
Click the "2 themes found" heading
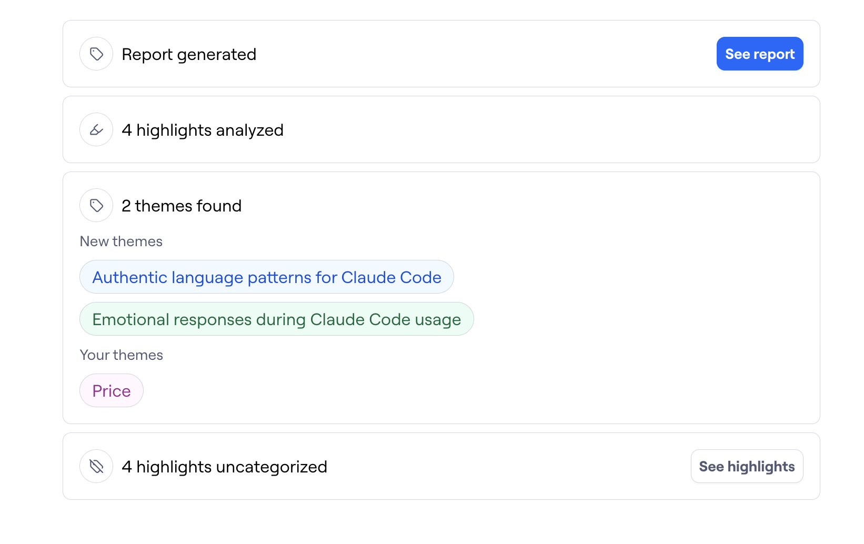coord(182,206)
